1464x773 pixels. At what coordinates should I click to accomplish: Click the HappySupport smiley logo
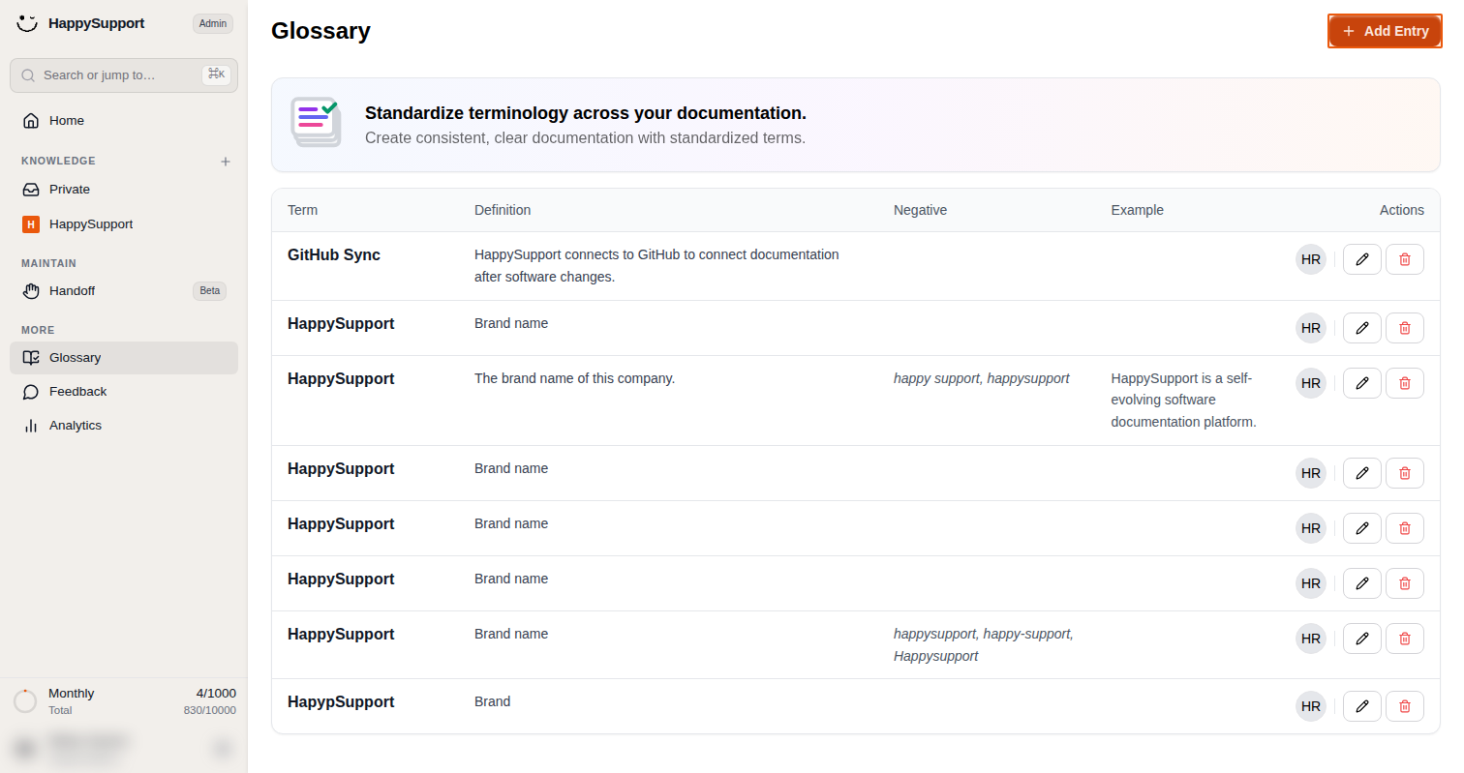click(x=27, y=23)
